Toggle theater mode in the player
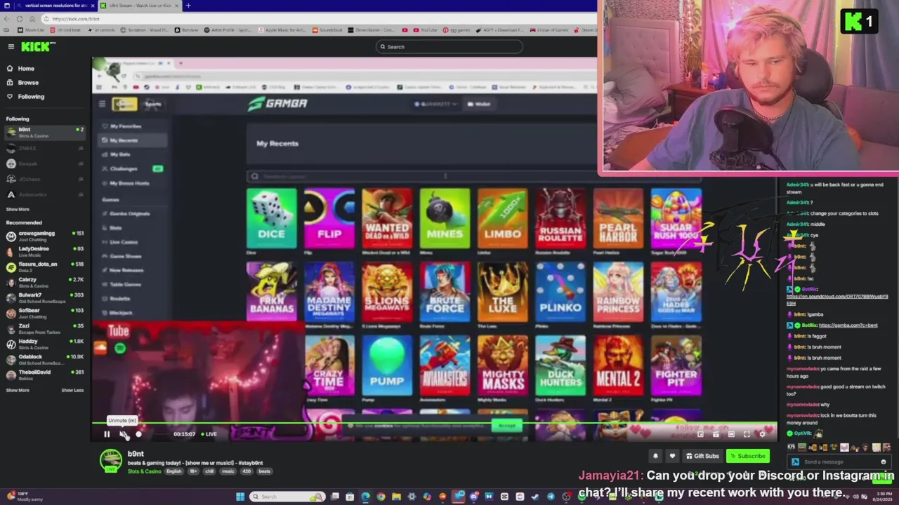 click(x=731, y=434)
